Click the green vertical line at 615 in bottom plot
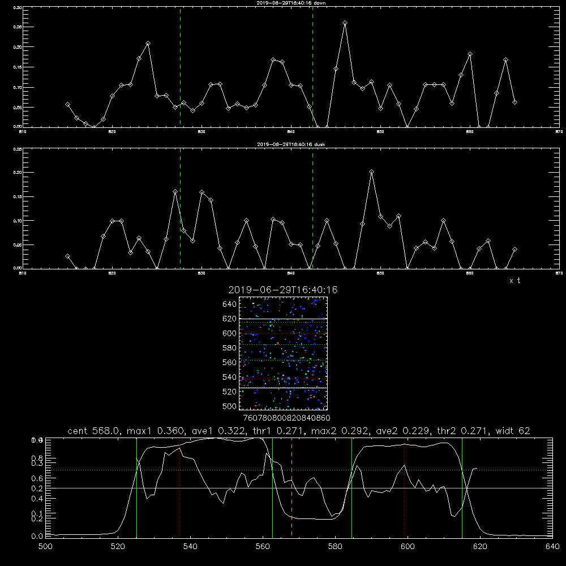This screenshot has width=566, height=566. point(462,487)
